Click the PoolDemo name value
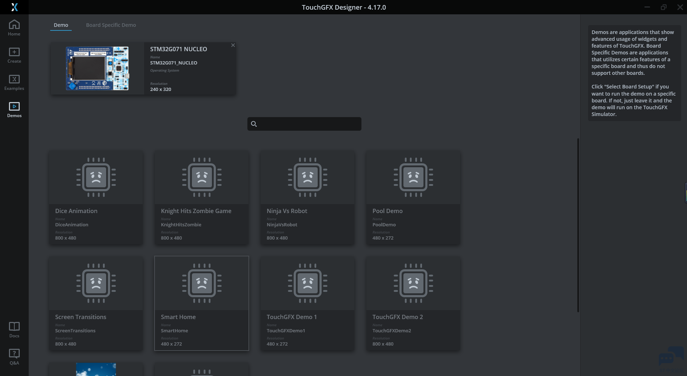 tap(384, 225)
